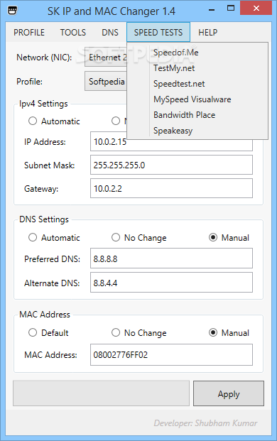277x441 pixels.
Task: Maximize the application window
Action: point(231,9)
